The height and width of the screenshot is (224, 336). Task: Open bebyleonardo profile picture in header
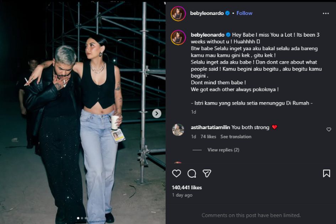pyautogui.click(x=178, y=14)
